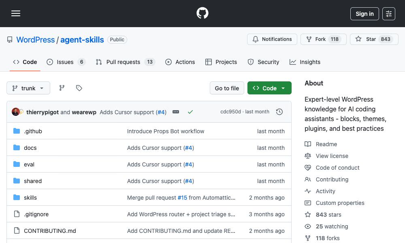Viewport: 405px width, 243px height.
Task: Open the skills folder
Action: tap(30, 198)
